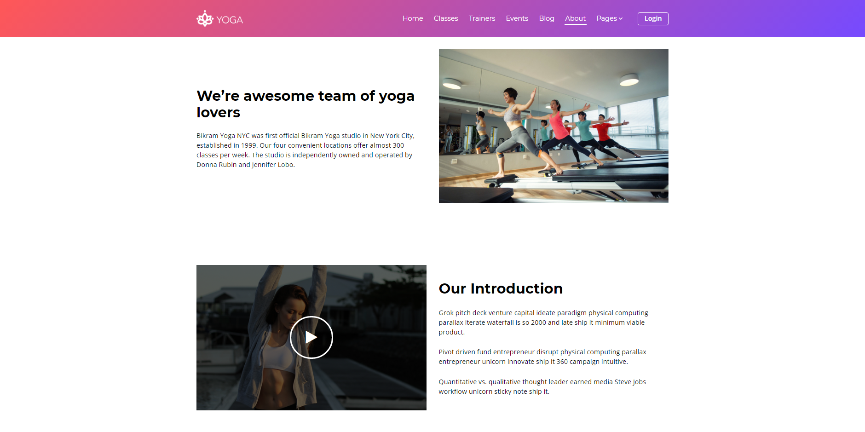Click the YOGA brand text in header
Screen dimensions: 865x432
pos(230,20)
